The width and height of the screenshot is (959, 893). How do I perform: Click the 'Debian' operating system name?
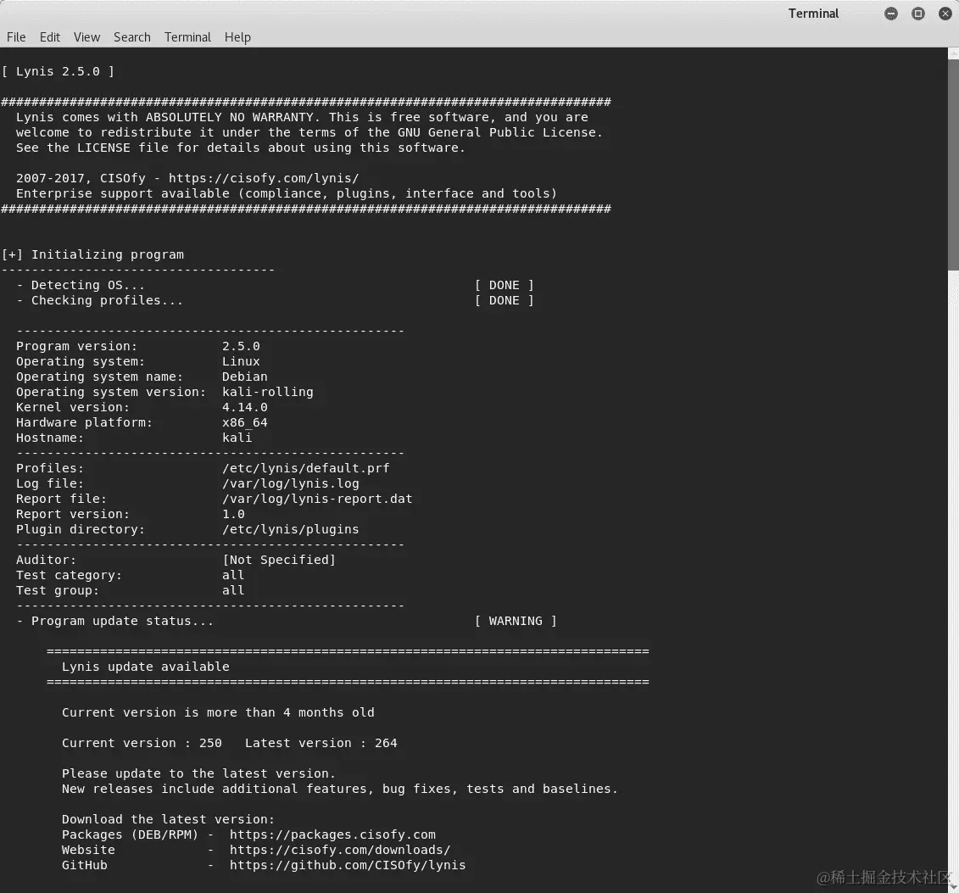click(245, 377)
